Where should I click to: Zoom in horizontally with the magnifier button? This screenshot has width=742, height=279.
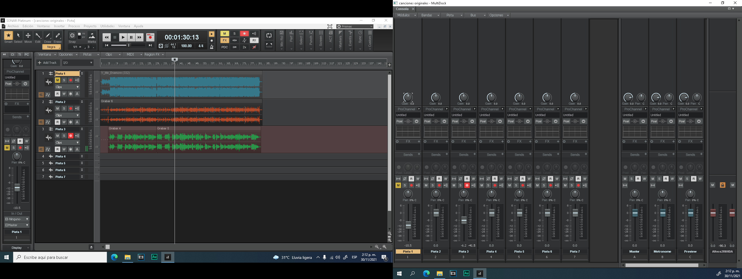384,247
